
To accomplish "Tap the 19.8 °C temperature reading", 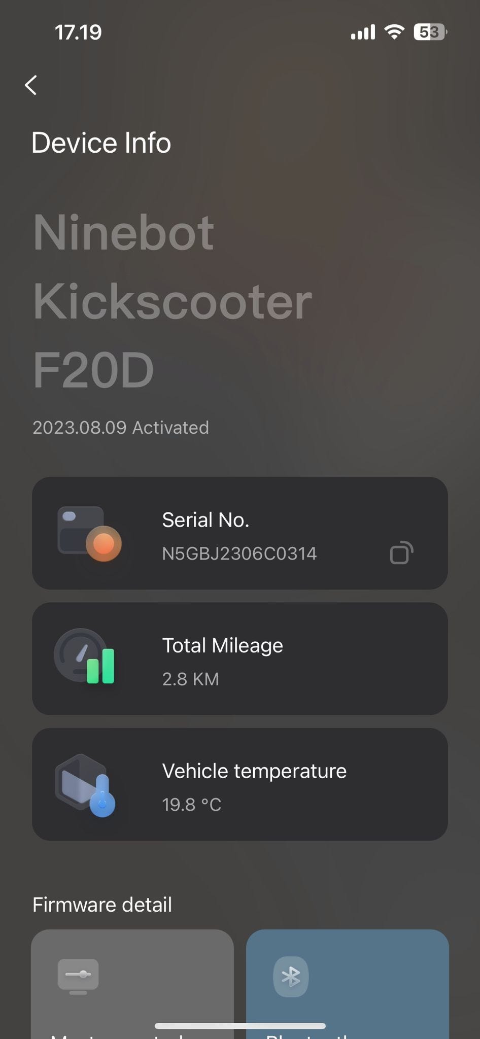I will [191, 805].
